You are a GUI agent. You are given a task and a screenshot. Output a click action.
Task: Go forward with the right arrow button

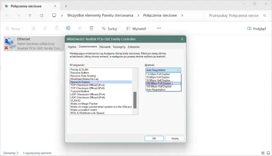coord(18,15)
